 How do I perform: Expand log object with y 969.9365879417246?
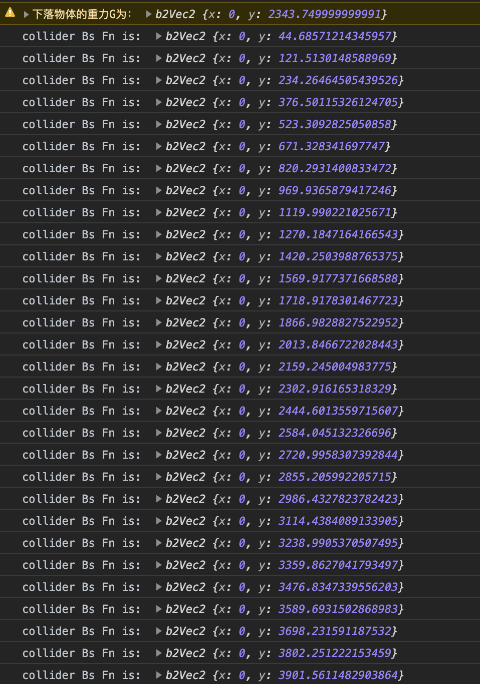click(x=159, y=190)
